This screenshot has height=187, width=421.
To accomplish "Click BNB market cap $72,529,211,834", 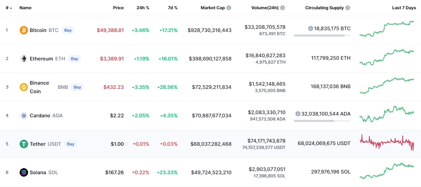I will [x=212, y=87].
